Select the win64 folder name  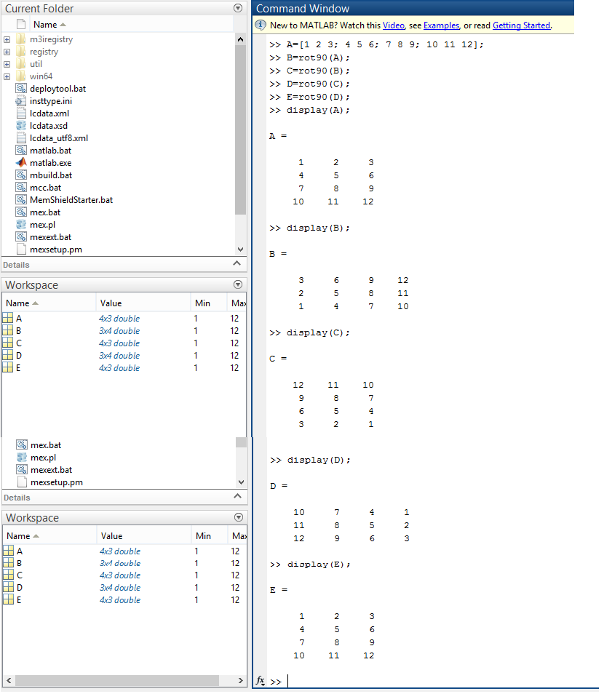coord(41,76)
